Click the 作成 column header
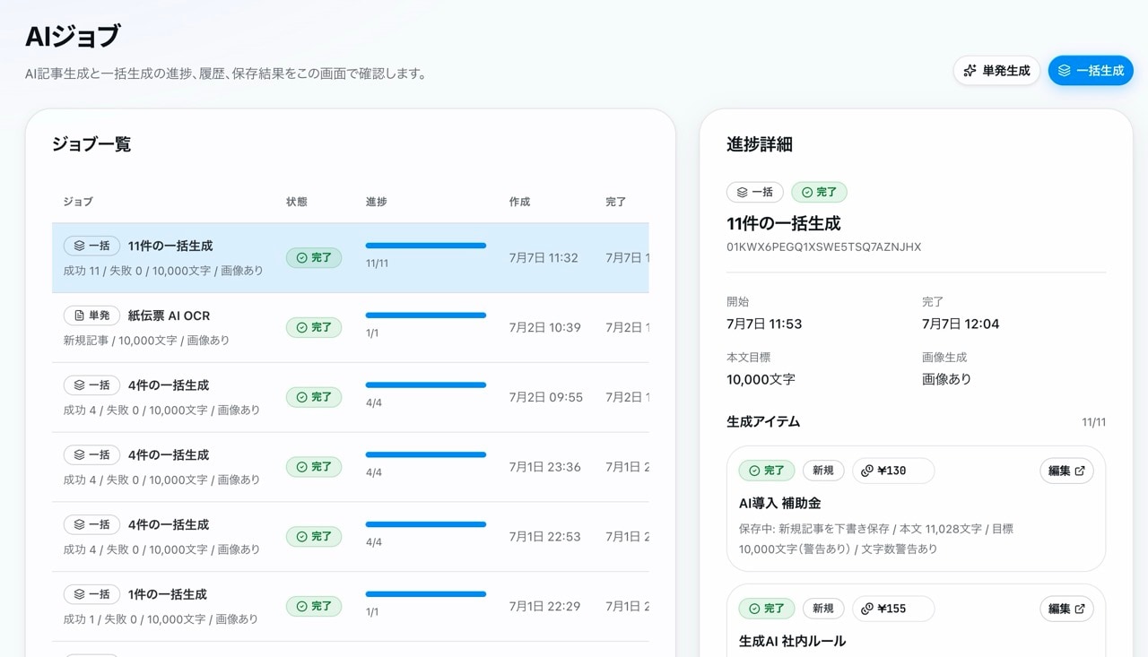 tap(520, 202)
